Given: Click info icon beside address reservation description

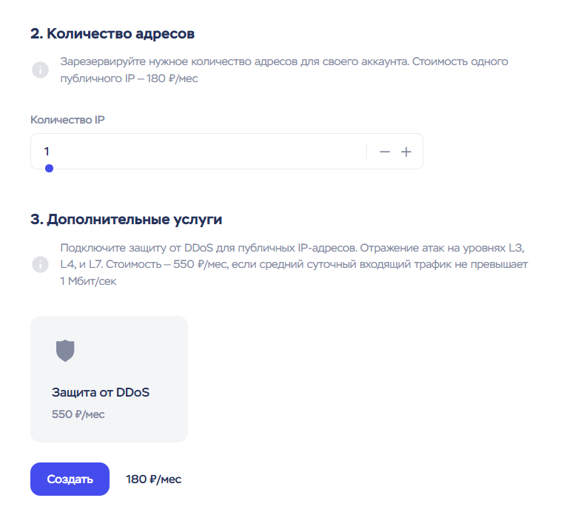Looking at the screenshot, I should click(x=40, y=70).
